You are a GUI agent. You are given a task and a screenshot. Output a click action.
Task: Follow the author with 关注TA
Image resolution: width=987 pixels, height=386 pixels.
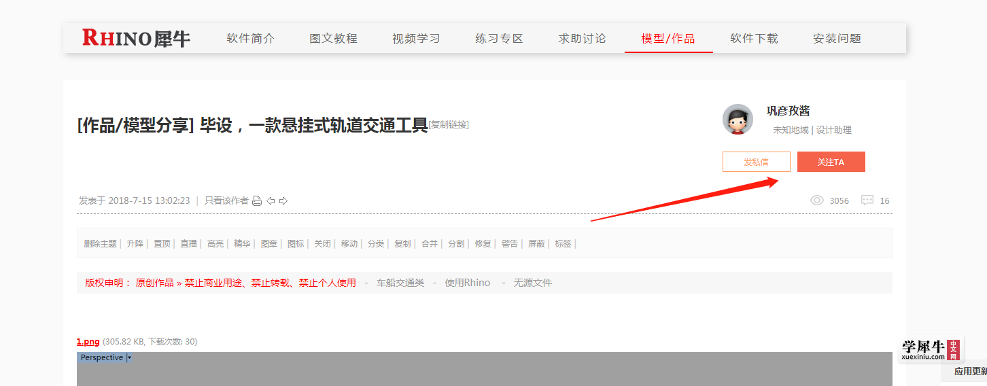point(831,162)
